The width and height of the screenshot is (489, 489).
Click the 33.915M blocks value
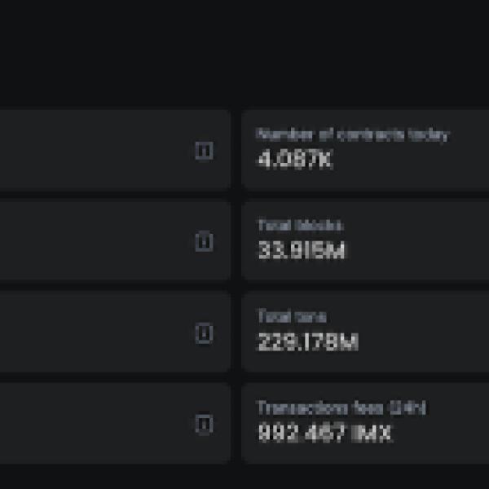(x=302, y=251)
